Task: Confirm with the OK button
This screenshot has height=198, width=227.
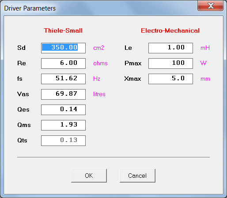Action: pyautogui.click(x=89, y=176)
